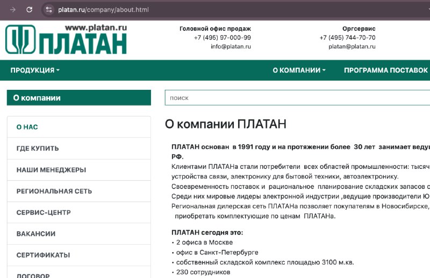Click phone number +7 (495) 97-000-99
The height and width of the screenshot is (278, 430).
(x=223, y=38)
